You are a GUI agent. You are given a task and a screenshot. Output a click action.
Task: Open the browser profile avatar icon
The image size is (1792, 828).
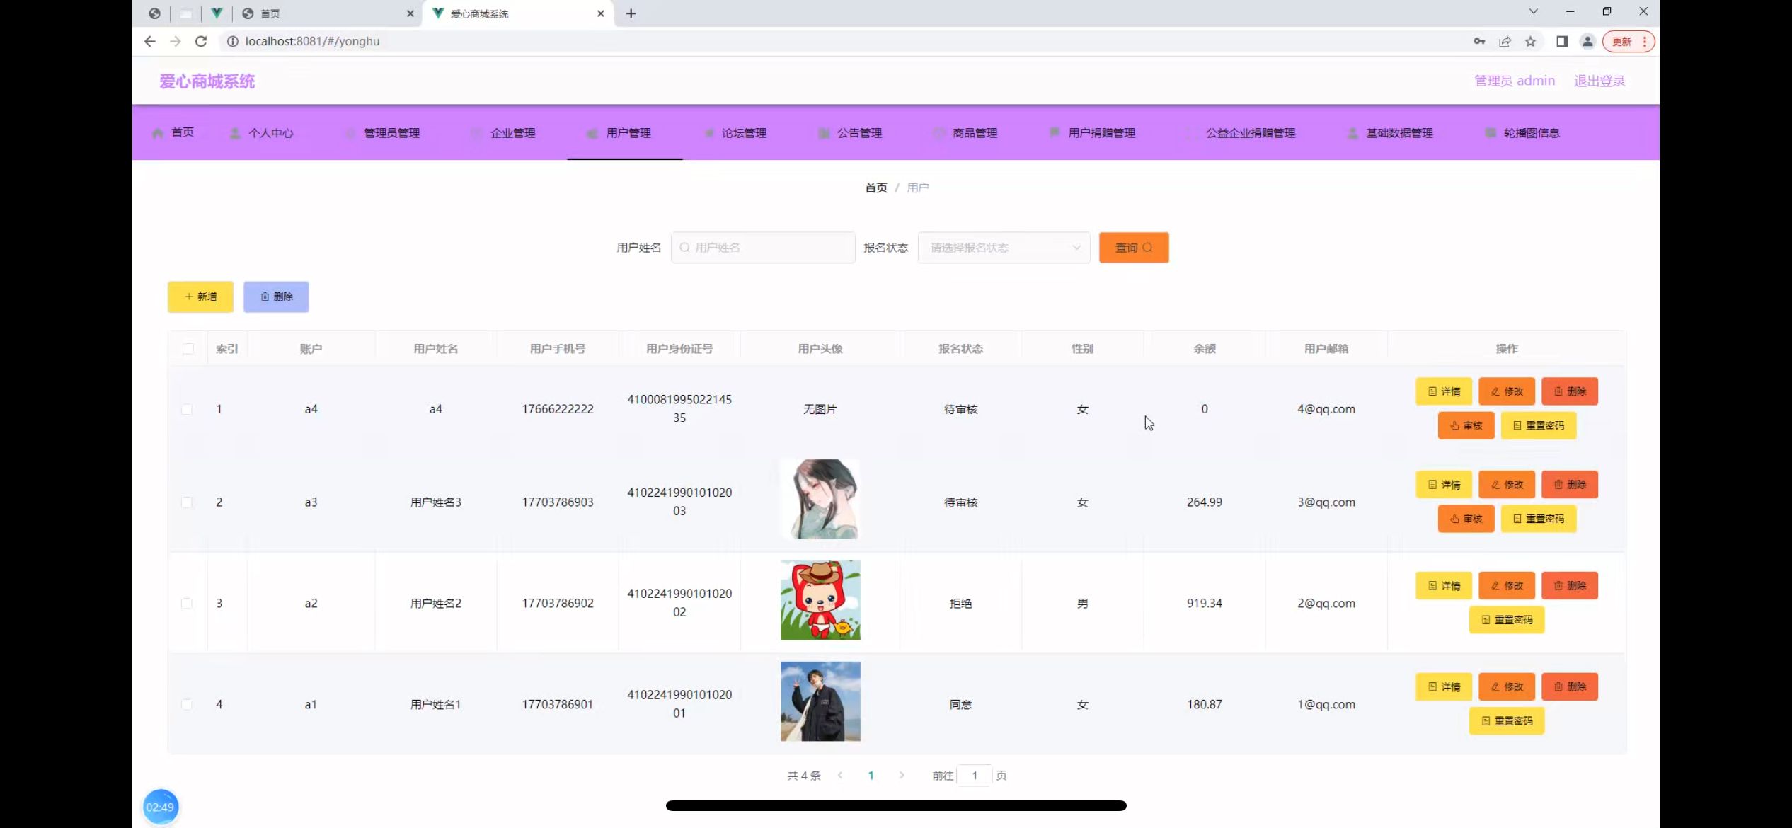click(x=1587, y=41)
